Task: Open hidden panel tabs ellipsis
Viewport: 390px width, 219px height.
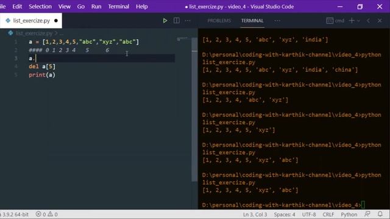Action: click(277, 21)
